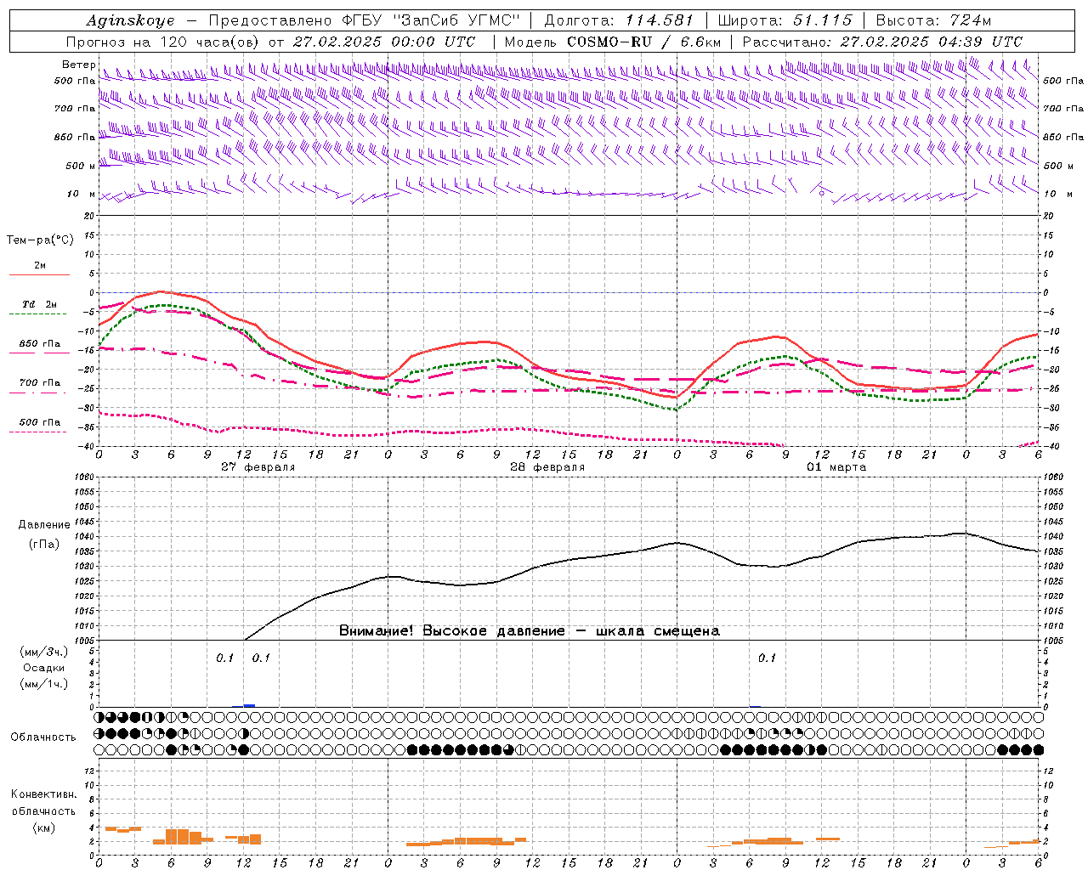1088x870 pixels.
Task: Click 'Прогноз на 120 часа(ов)' forecast start text
Action: tap(163, 42)
